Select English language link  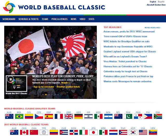(153, 2)
